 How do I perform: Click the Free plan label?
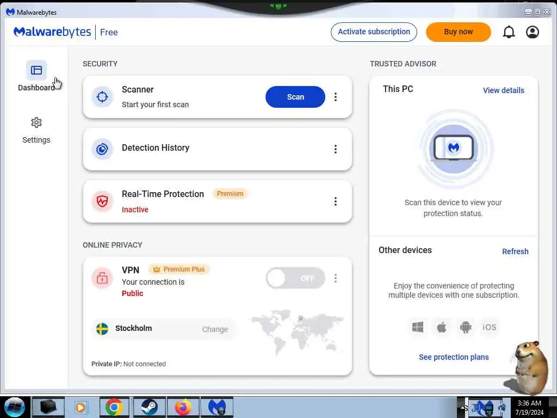point(109,32)
